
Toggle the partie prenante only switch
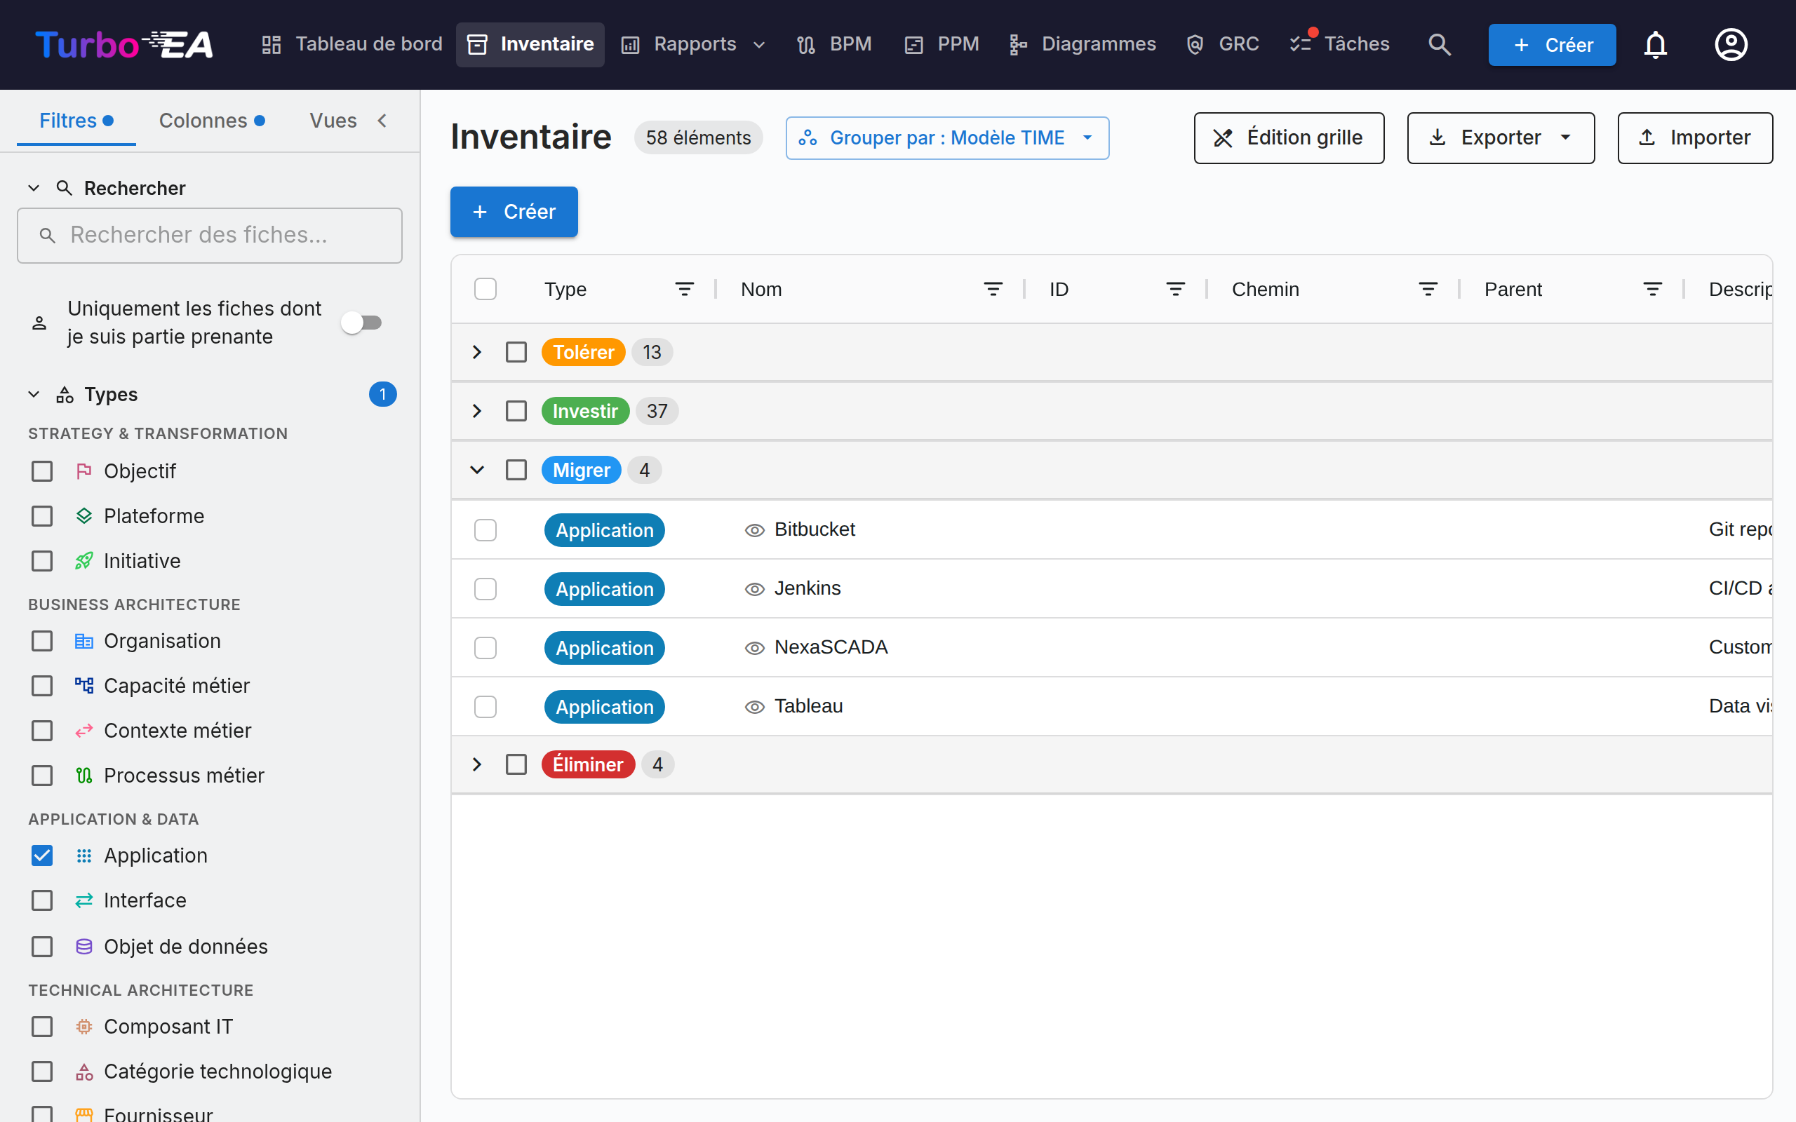pos(361,323)
